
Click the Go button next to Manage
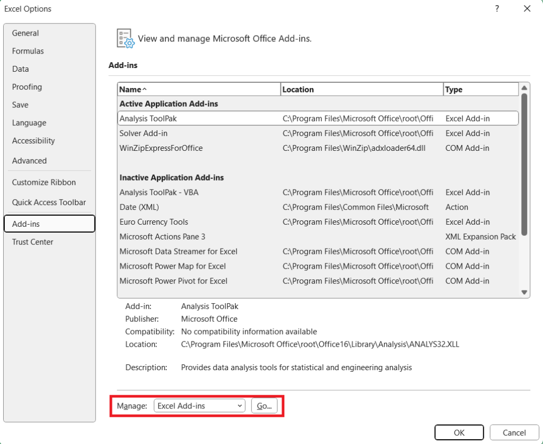264,405
